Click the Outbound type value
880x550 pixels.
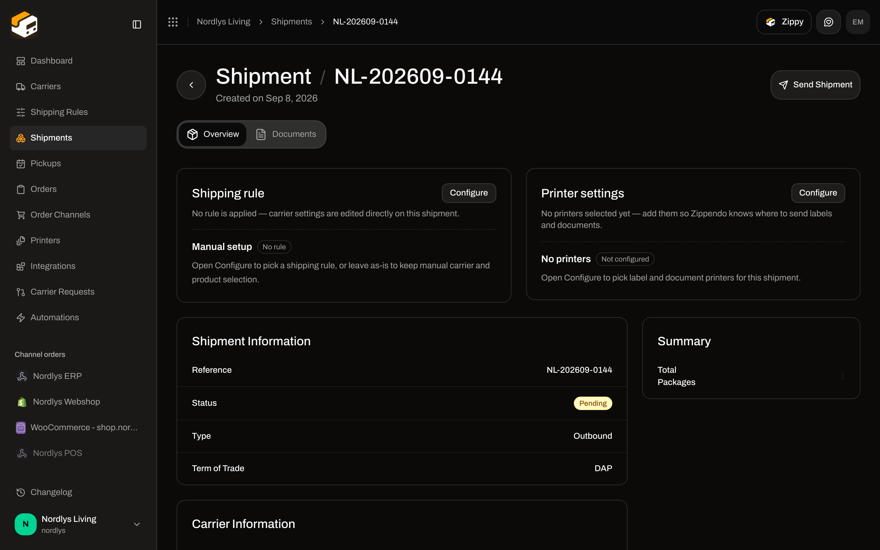coord(593,436)
